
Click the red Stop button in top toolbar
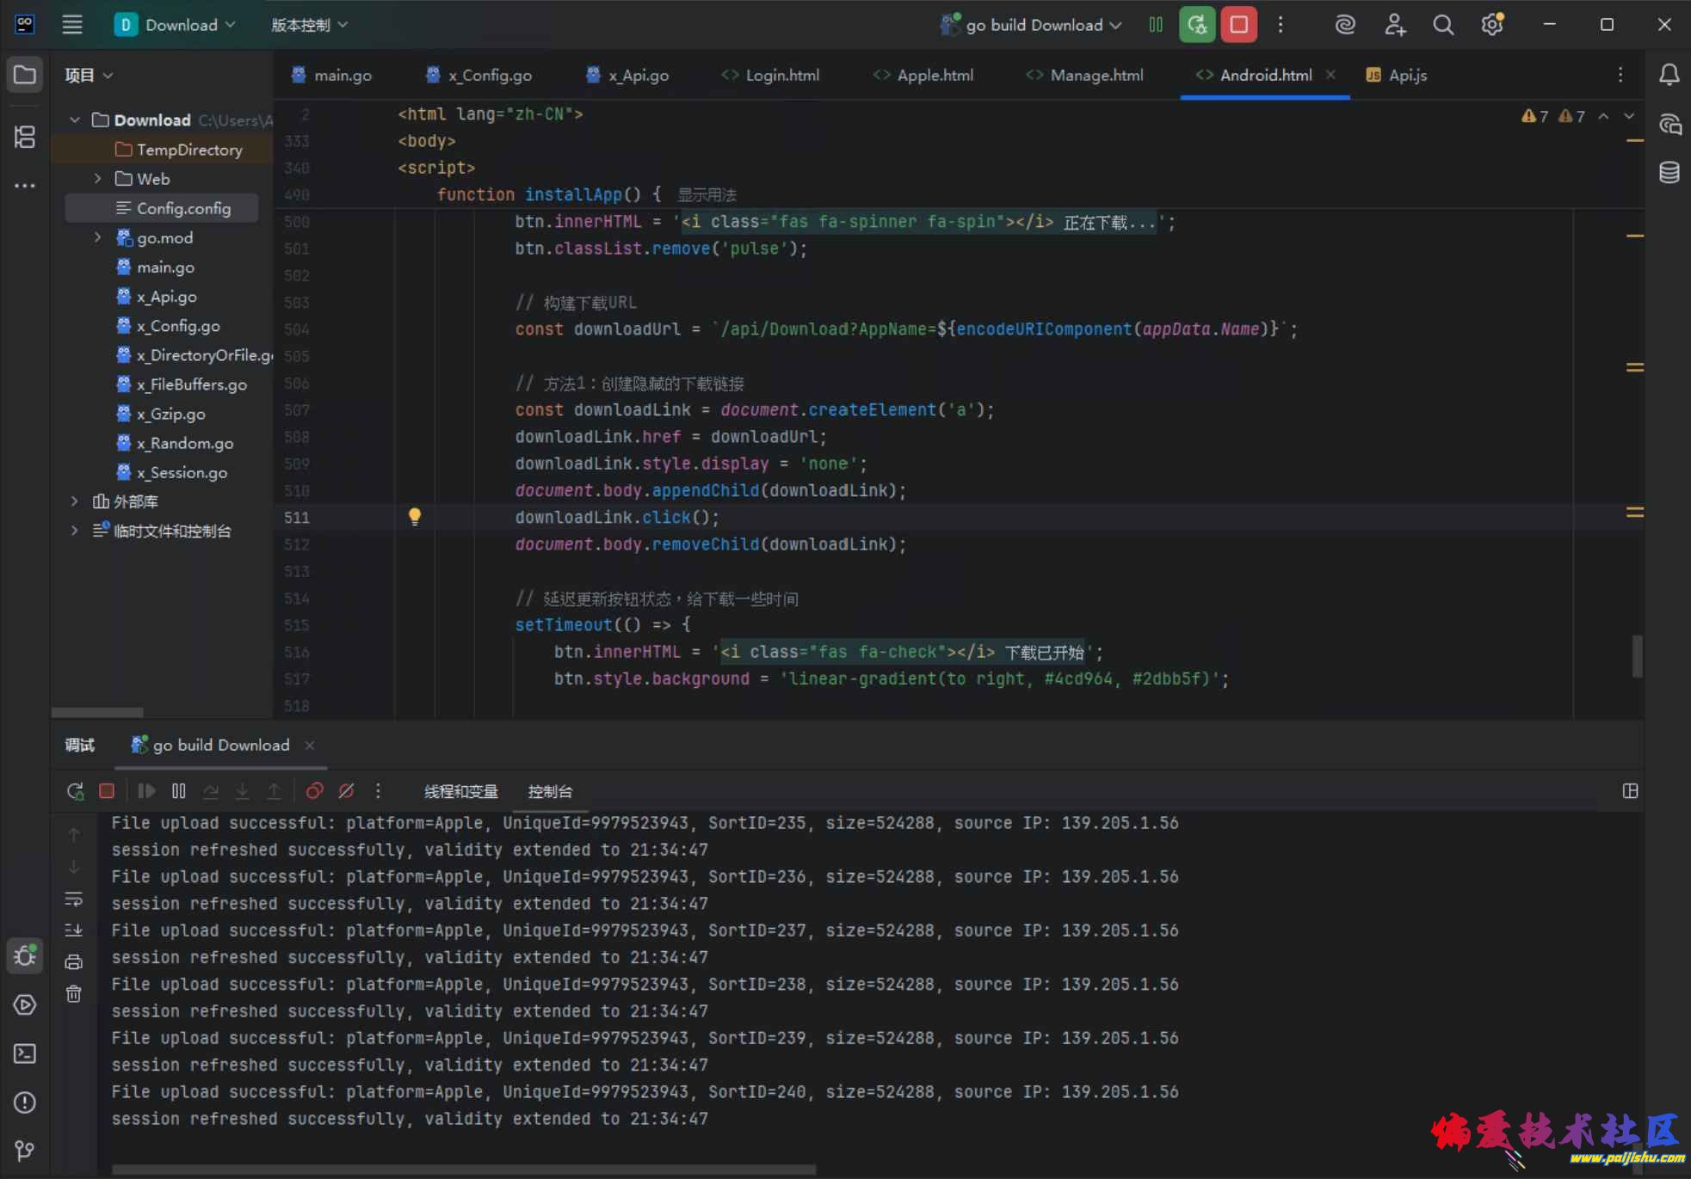1238,25
